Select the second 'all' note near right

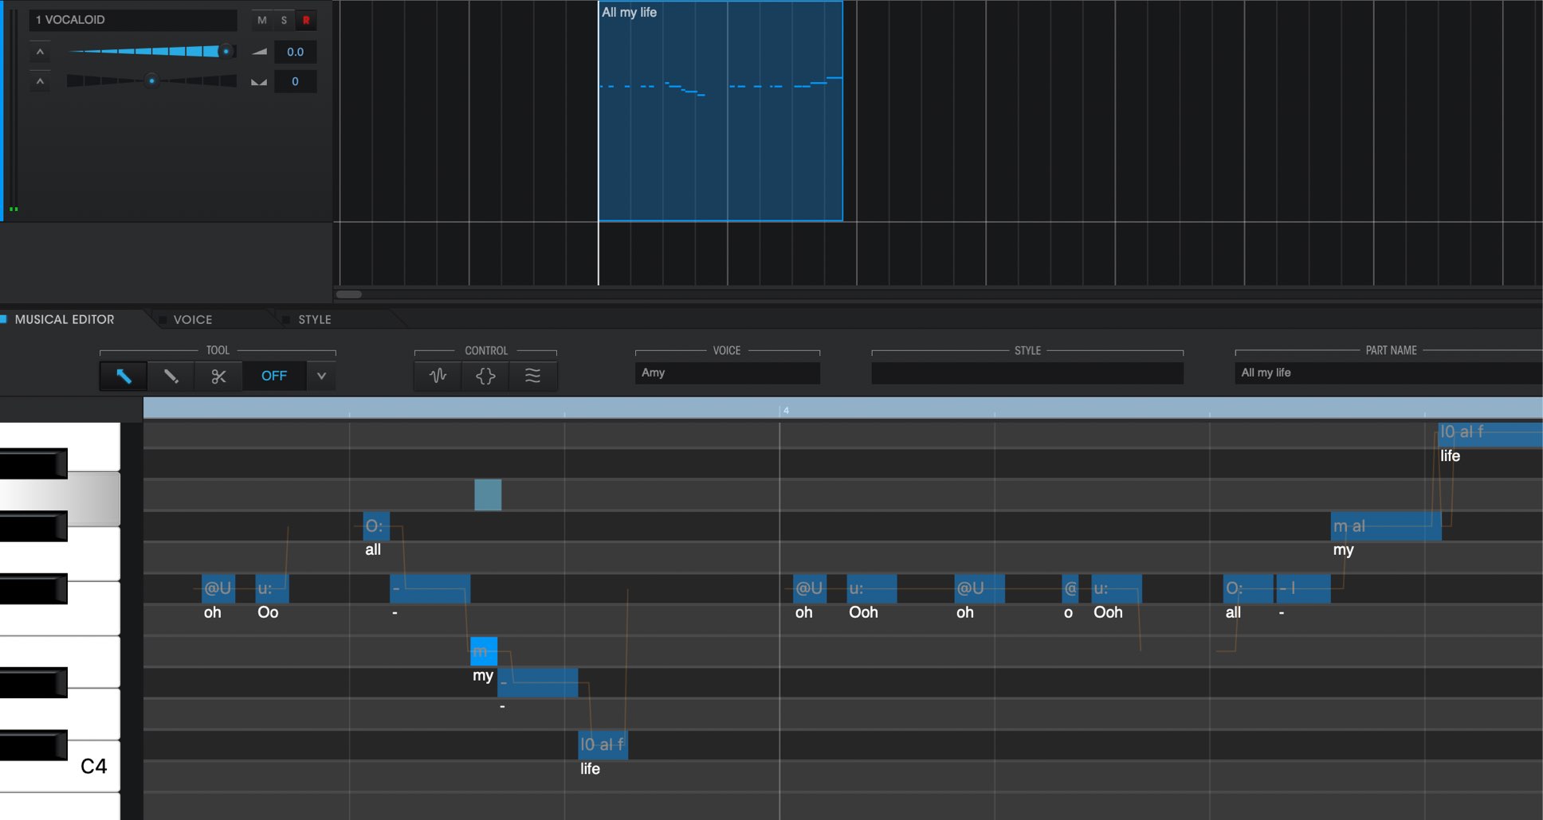click(1248, 588)
